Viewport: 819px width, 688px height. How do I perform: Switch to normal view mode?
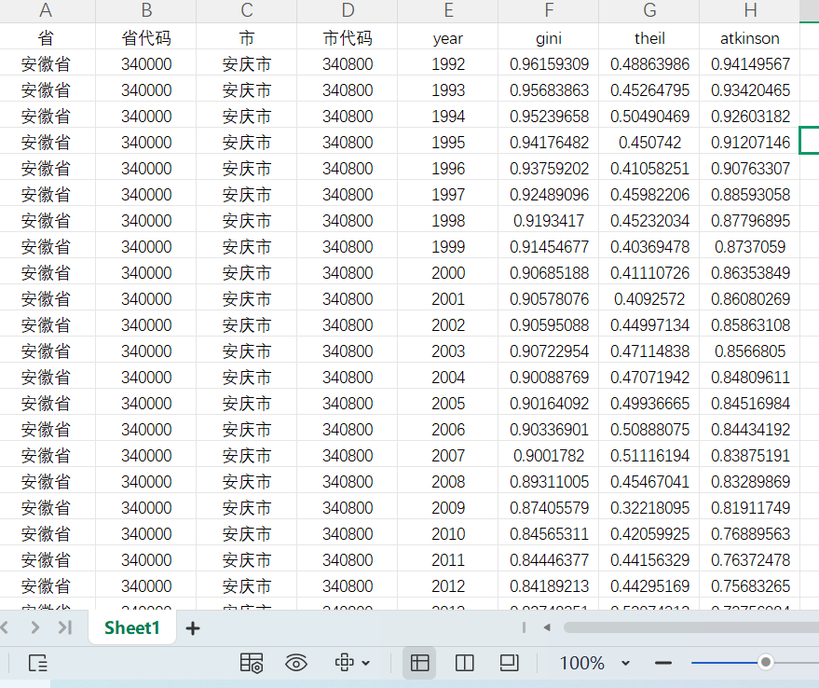pyautogui.click(x=420, y=663)
